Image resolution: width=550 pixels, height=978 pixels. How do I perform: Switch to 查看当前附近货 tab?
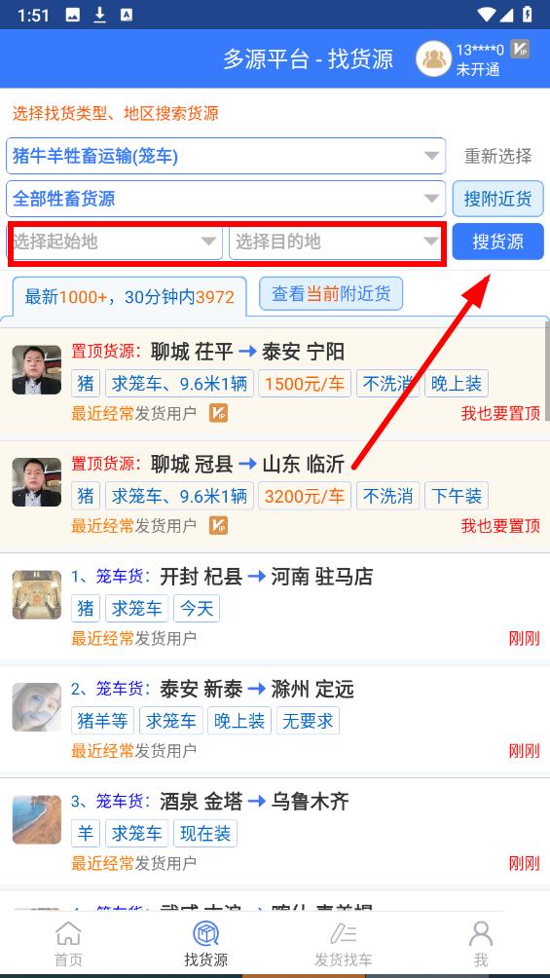point(331,293)
